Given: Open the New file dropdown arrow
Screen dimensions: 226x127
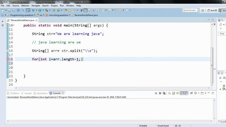Looking at the screenshot, I should (x=6, y=10).
